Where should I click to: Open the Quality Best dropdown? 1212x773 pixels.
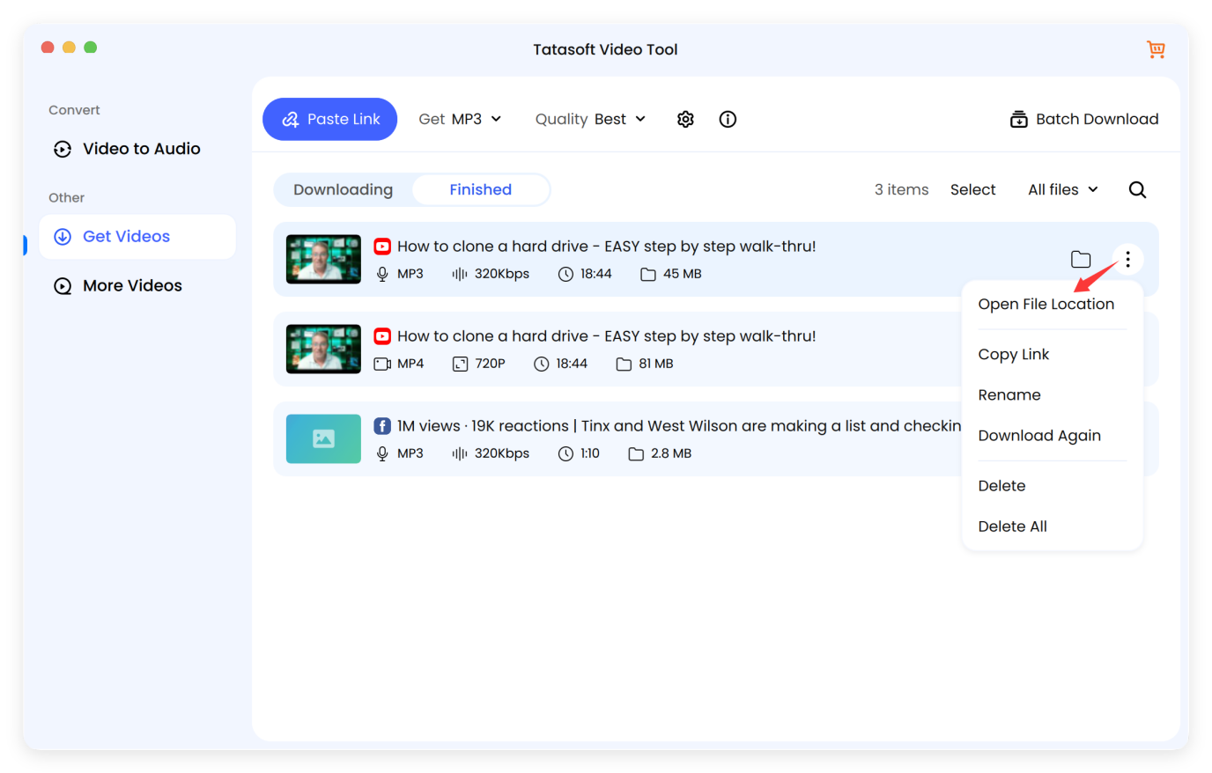(590, 118)
